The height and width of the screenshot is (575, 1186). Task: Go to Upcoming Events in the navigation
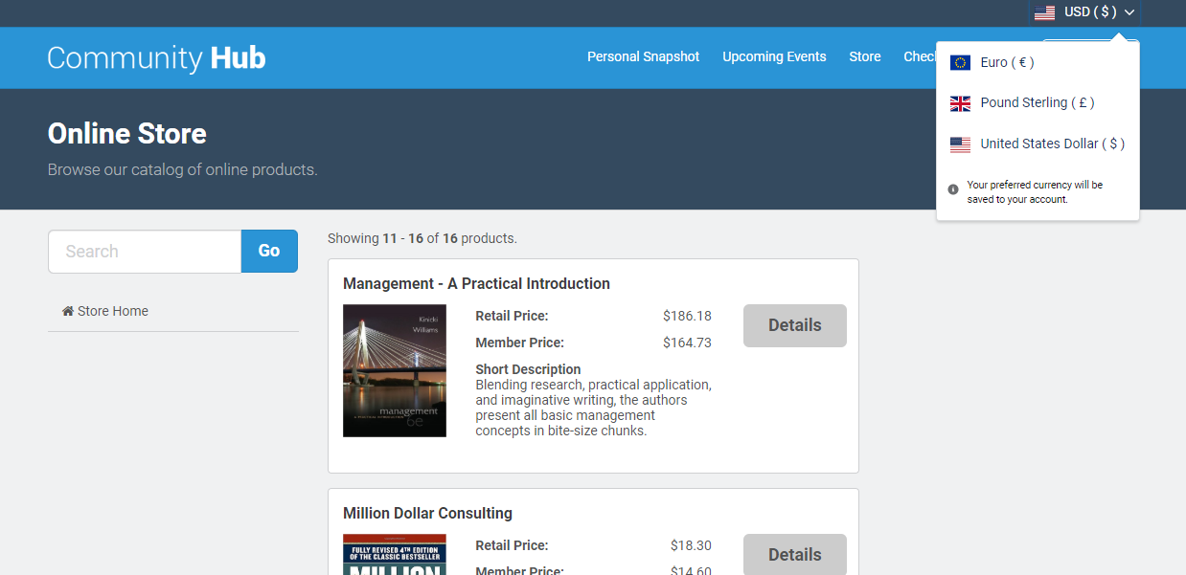774,56
